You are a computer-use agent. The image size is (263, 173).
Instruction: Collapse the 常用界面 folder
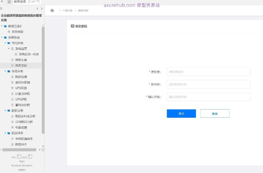5,43
